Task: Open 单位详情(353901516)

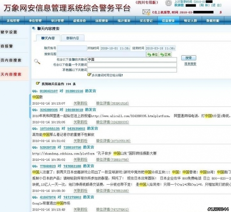Action: pos(112,103)
